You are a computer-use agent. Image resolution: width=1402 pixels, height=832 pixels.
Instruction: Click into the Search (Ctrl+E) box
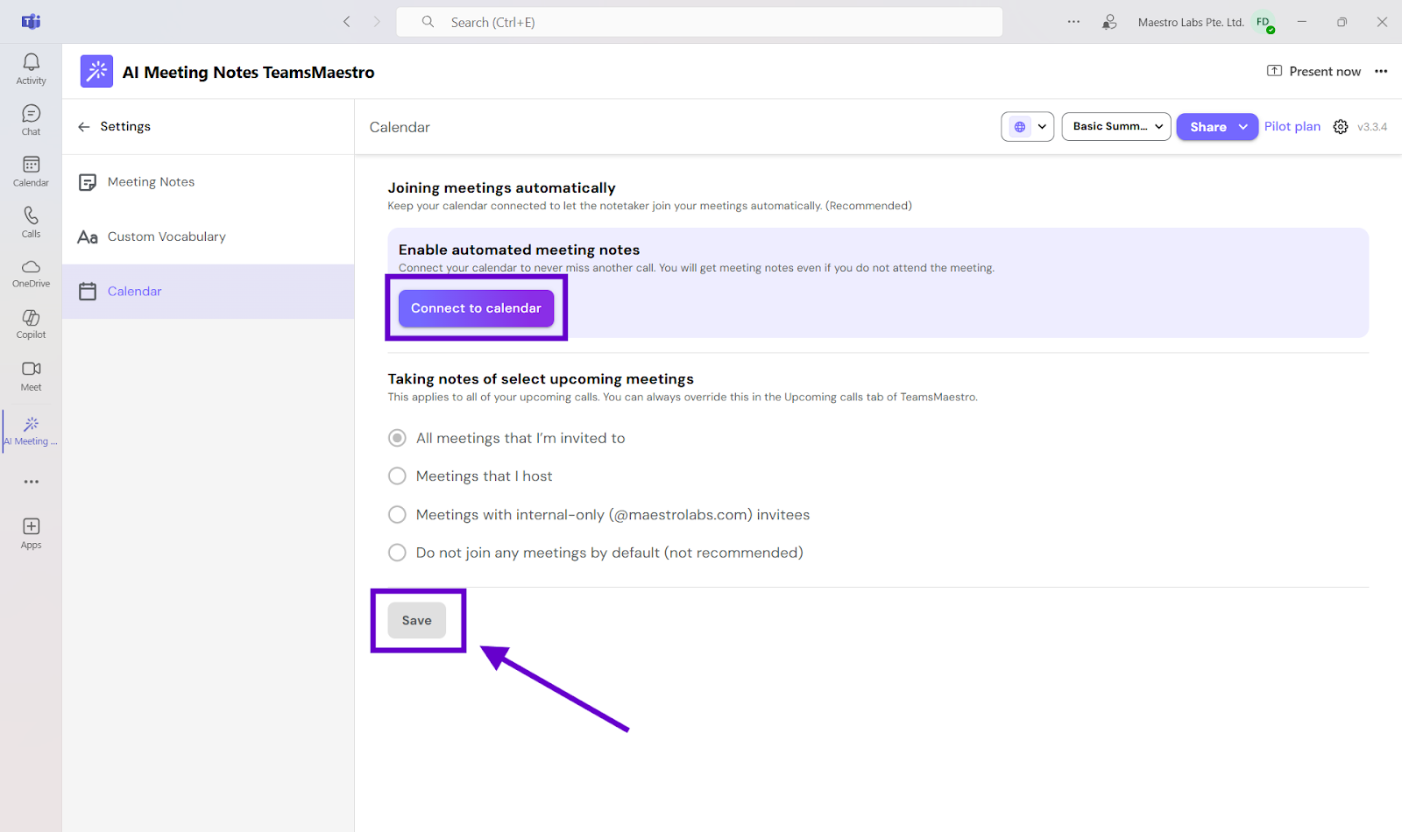point(699,22)
